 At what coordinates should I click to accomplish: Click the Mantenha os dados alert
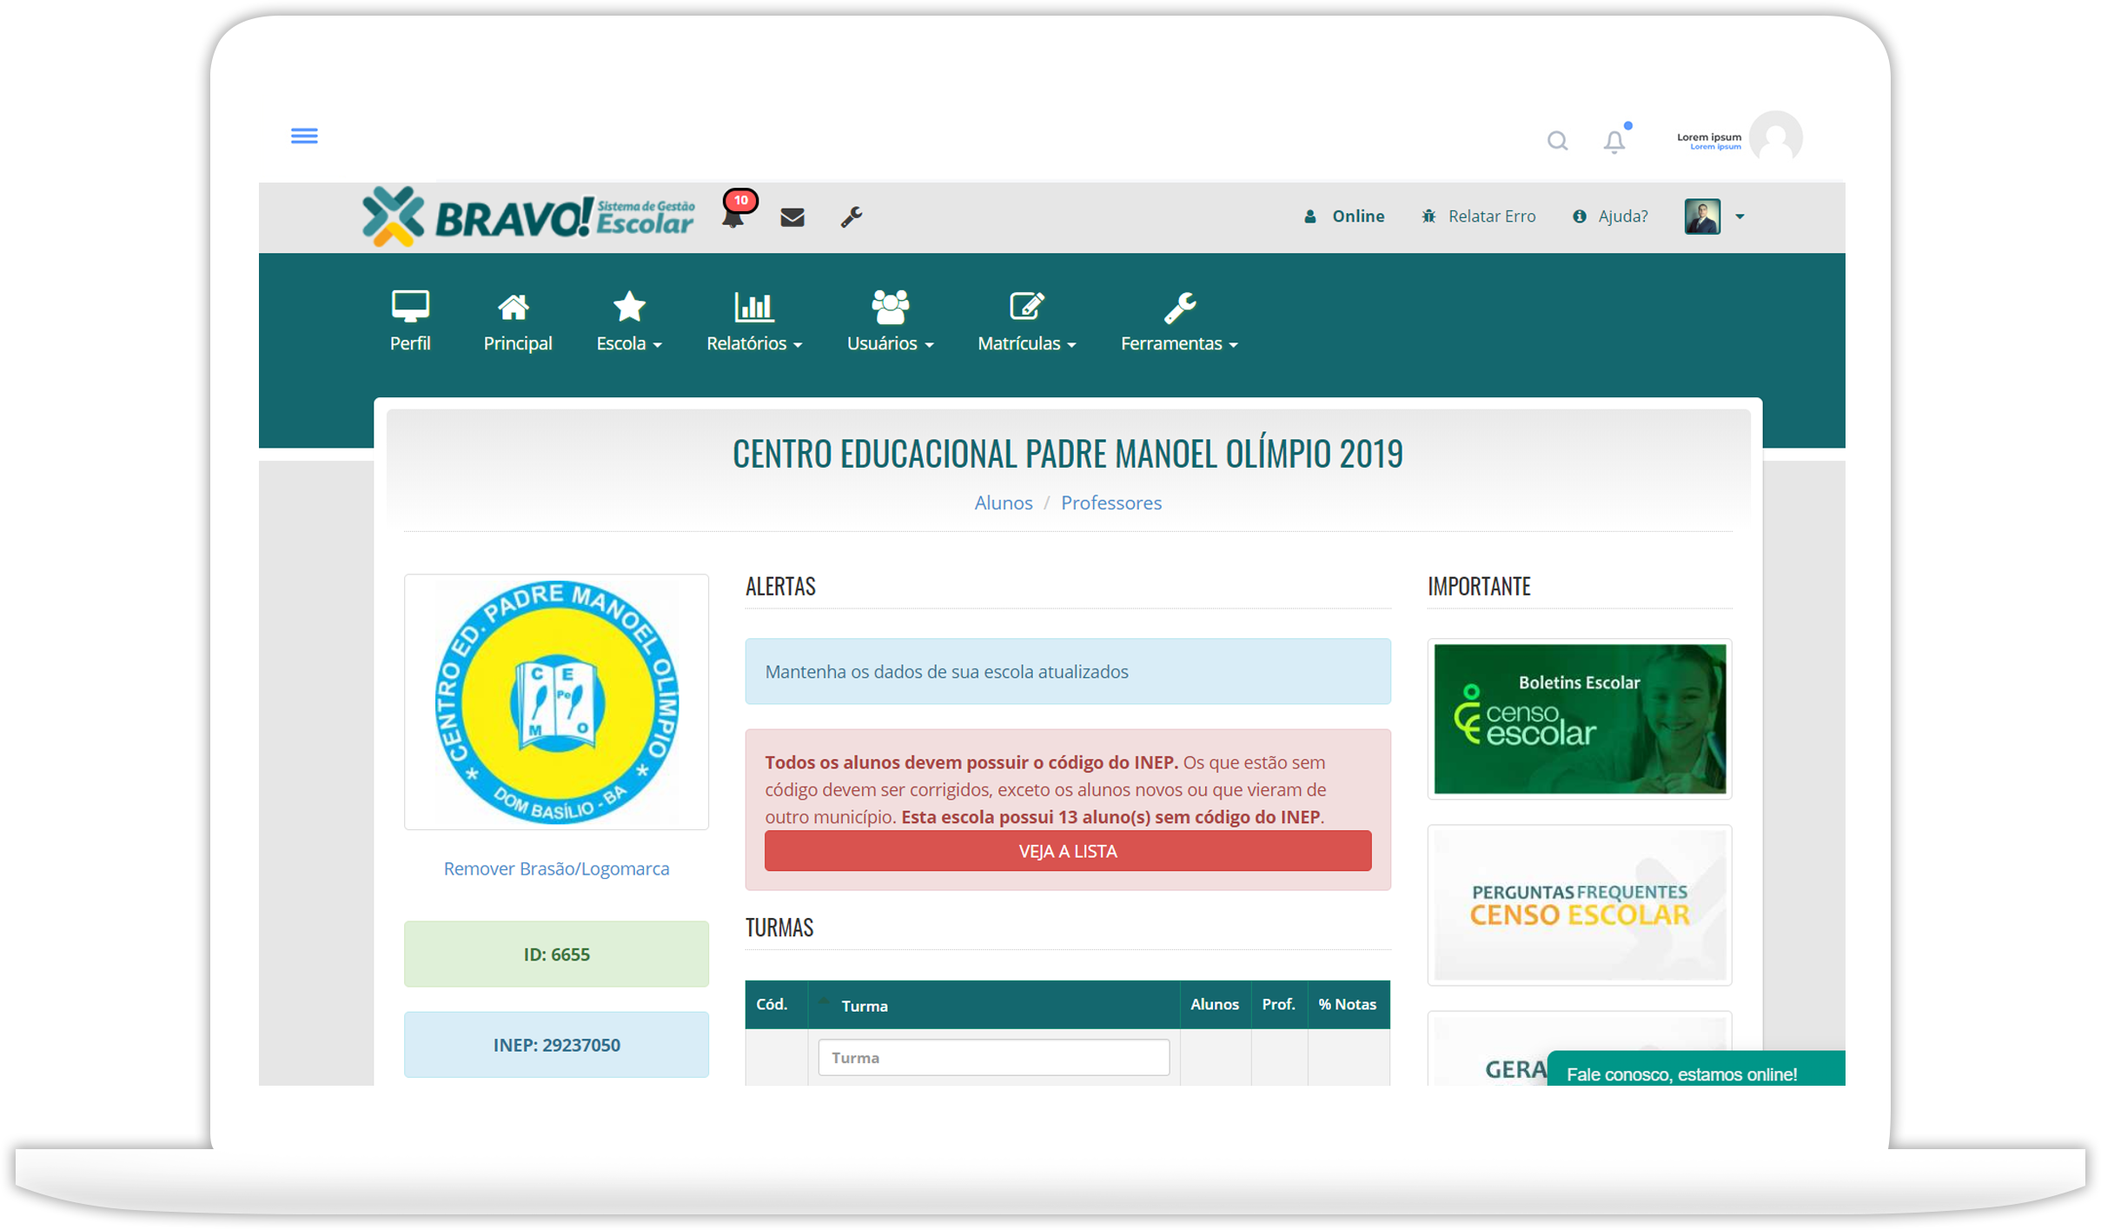(x=1068, y=671)
